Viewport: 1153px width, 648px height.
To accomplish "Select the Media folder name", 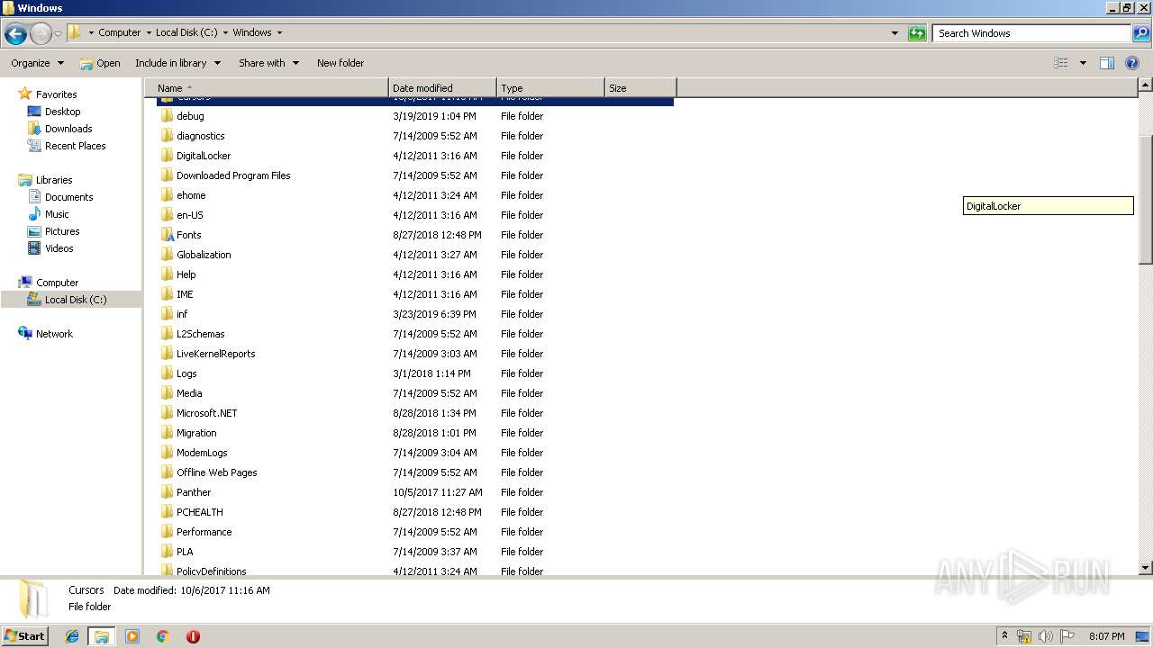I will (x=189, y=393).
